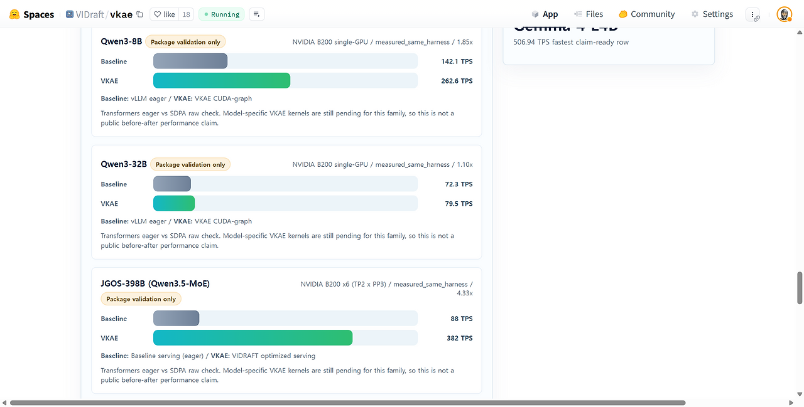This screenshot has height=407, width=804.
Task: Select the Qwen3-32B model title
Action: click(124, 164)
